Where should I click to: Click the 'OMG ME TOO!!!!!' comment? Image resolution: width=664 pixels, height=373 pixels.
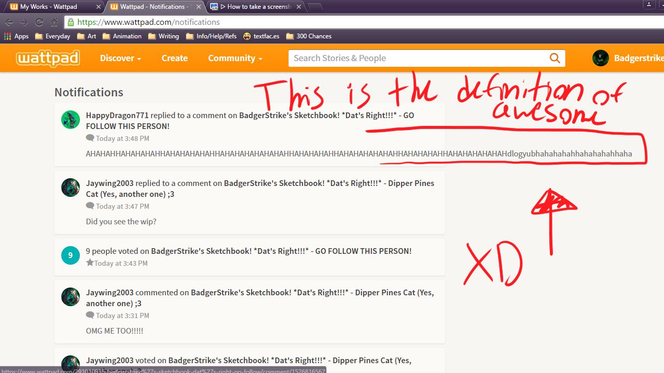coord(115,331)
